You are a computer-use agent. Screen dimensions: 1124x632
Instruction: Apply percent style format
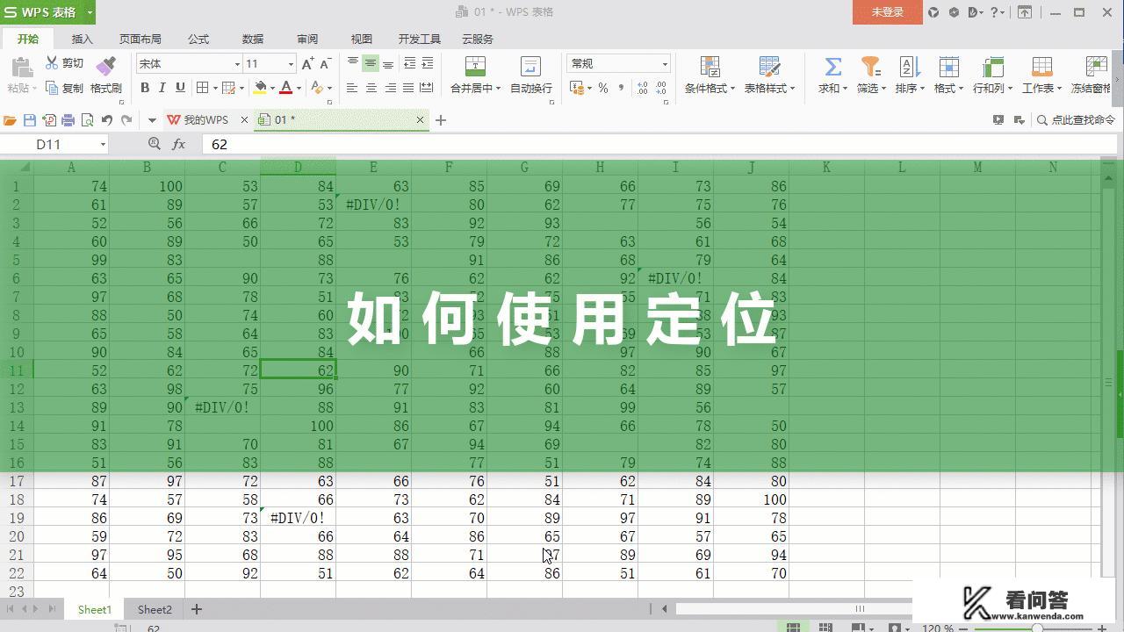[x=603, y=88]
